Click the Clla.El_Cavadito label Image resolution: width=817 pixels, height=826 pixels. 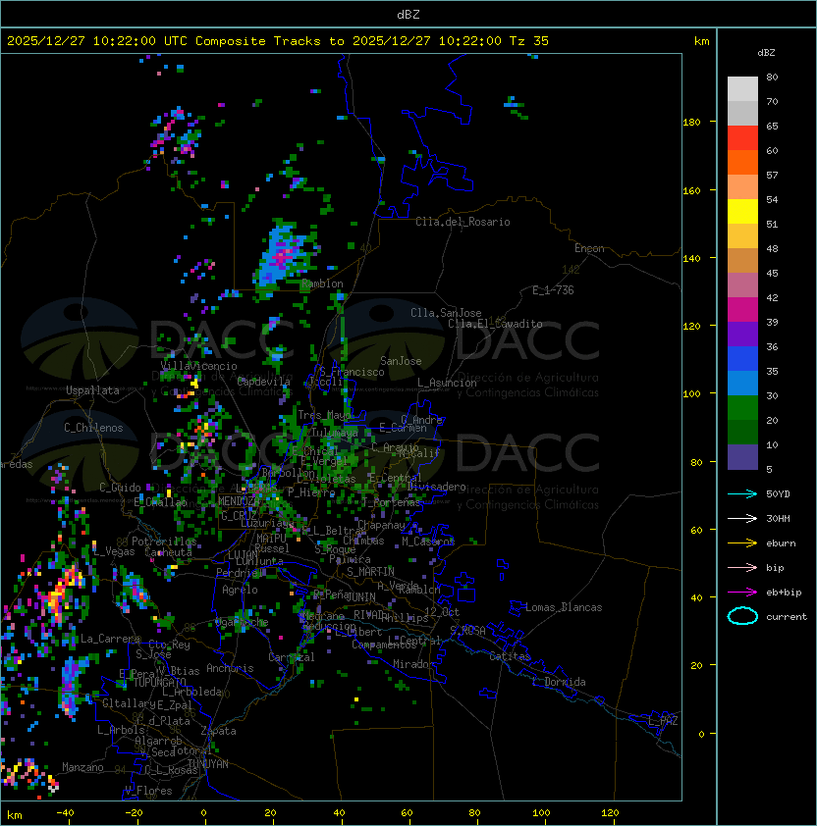coord(495,324)
